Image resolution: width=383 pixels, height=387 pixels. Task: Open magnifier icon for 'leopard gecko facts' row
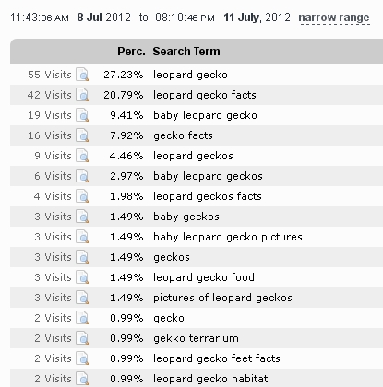coord(82,95)
